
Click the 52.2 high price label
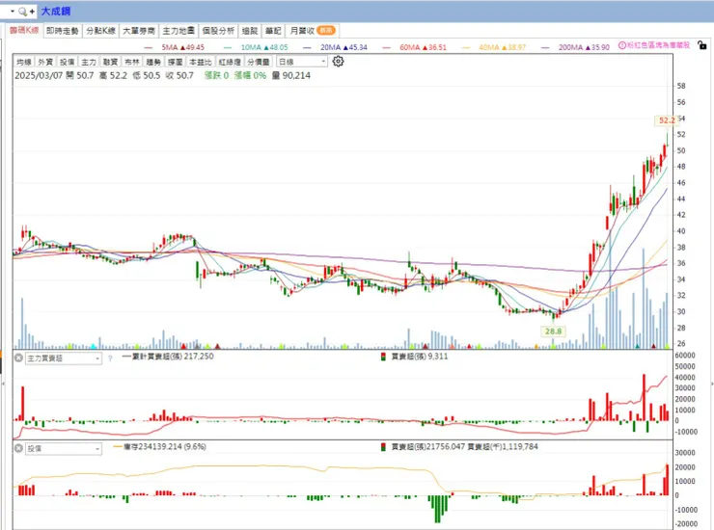click(x=667, y=120)
